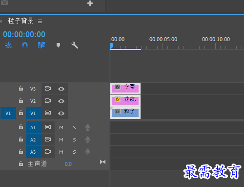
Task: Solo audio track A2
Action: [x=74, y=140]
